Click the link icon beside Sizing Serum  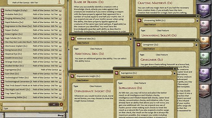tap(3, 50)
